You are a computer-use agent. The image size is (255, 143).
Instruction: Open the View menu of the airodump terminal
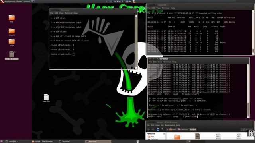click(159, 8)
